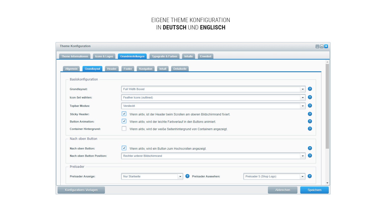Click the scrollbar down arrow
This screenshot has height=203, width=382.
click(328, 183)
